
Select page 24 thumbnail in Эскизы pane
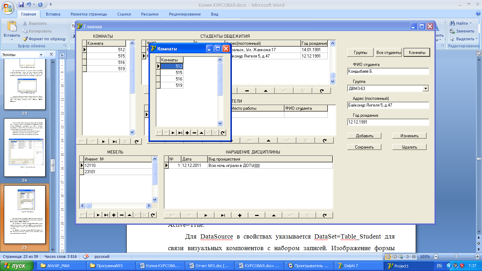[25, 147]
